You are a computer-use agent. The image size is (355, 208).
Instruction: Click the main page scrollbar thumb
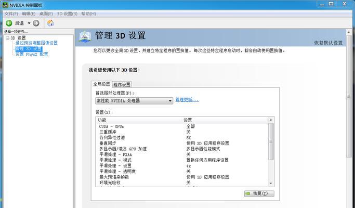349,96
